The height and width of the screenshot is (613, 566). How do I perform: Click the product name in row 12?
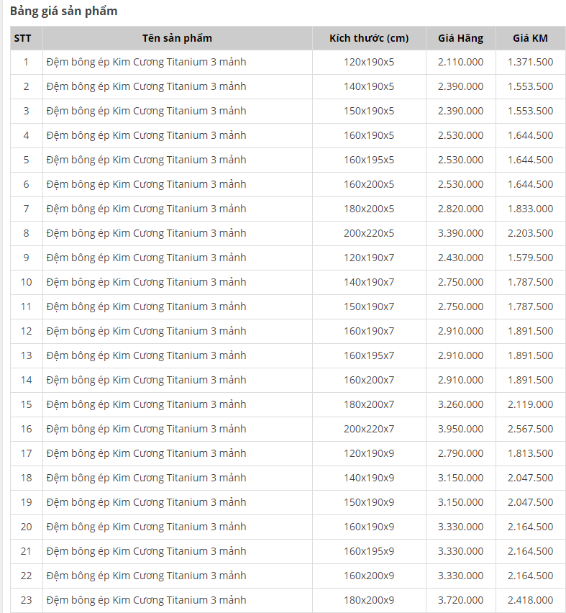147,331
